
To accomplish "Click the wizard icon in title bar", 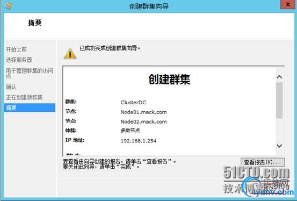I will tap(8, 6).
